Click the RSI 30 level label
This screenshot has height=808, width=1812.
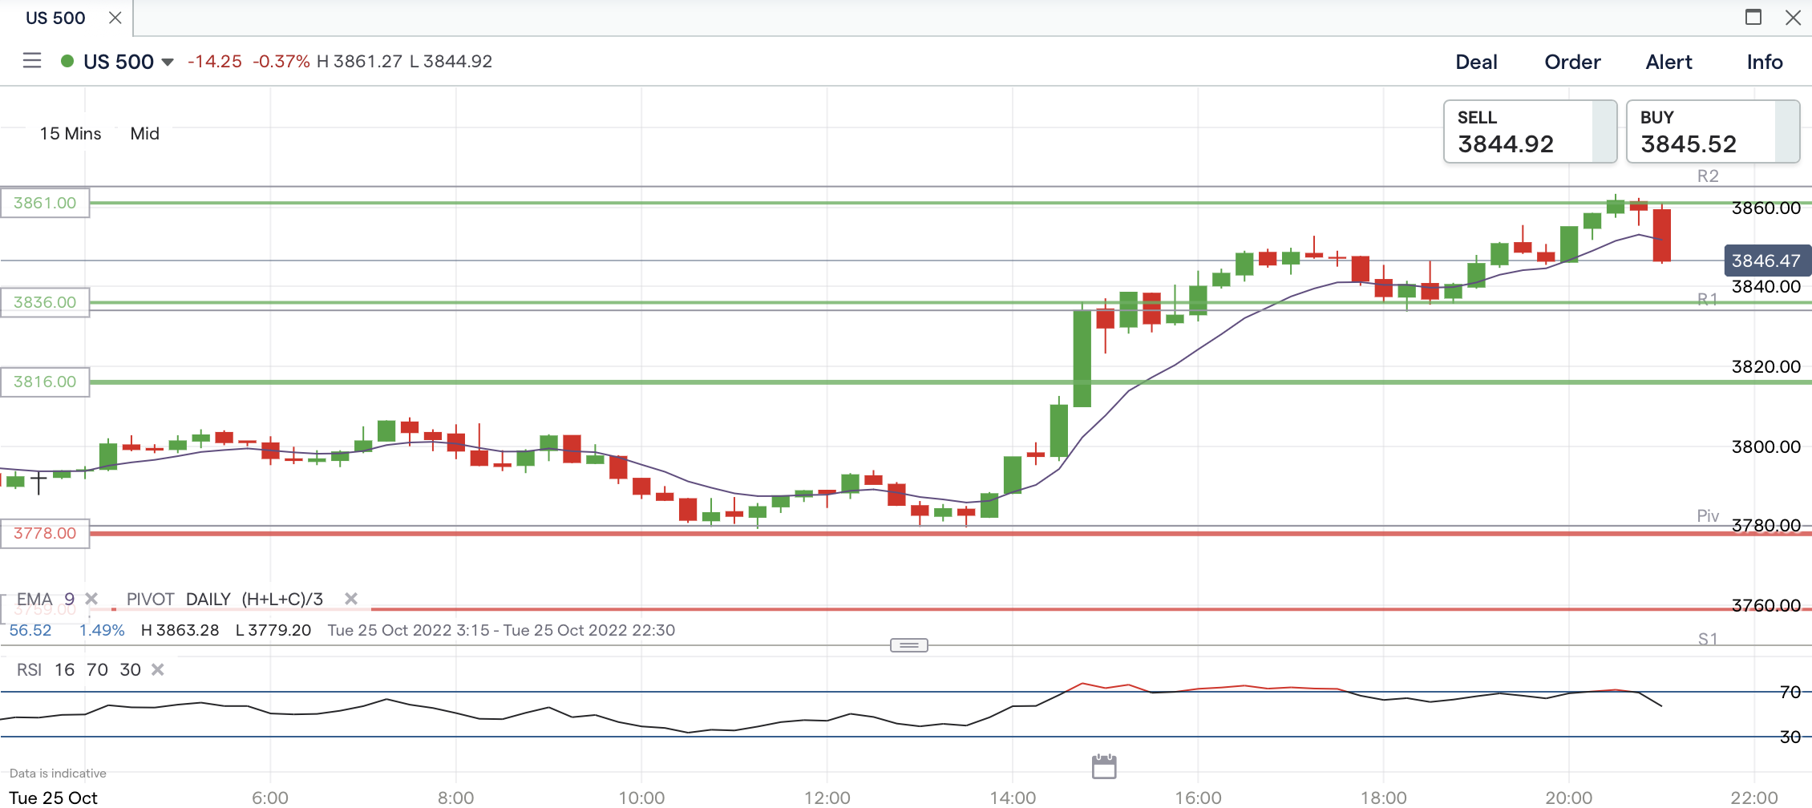(x=1790, y=737)
